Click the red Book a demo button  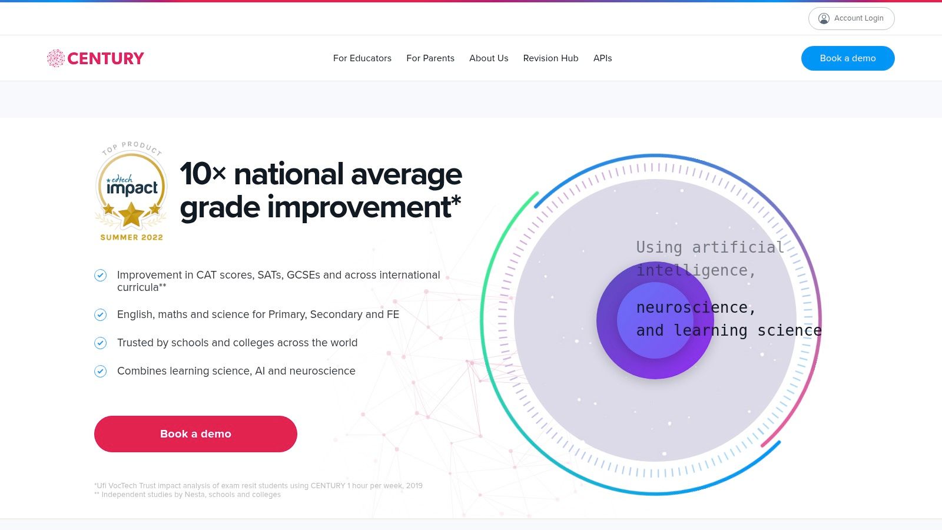[x=195, y=434]
